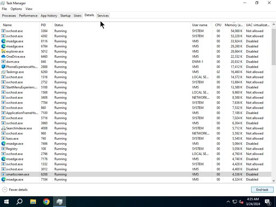Select the Registry process name
This screenshot has width=276, height=207.
tap(12, 149)
